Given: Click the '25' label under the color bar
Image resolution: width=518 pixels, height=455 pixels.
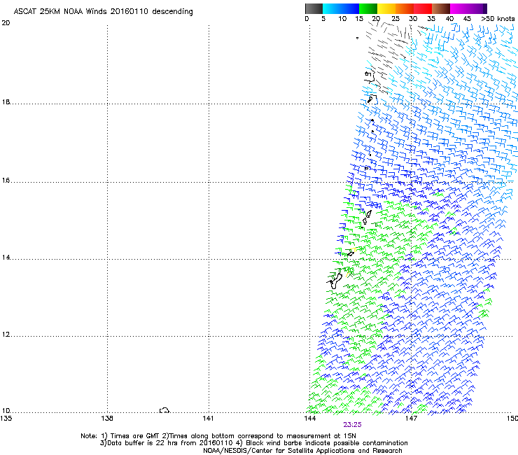Looking at the screenshot, I should (395, 18).
